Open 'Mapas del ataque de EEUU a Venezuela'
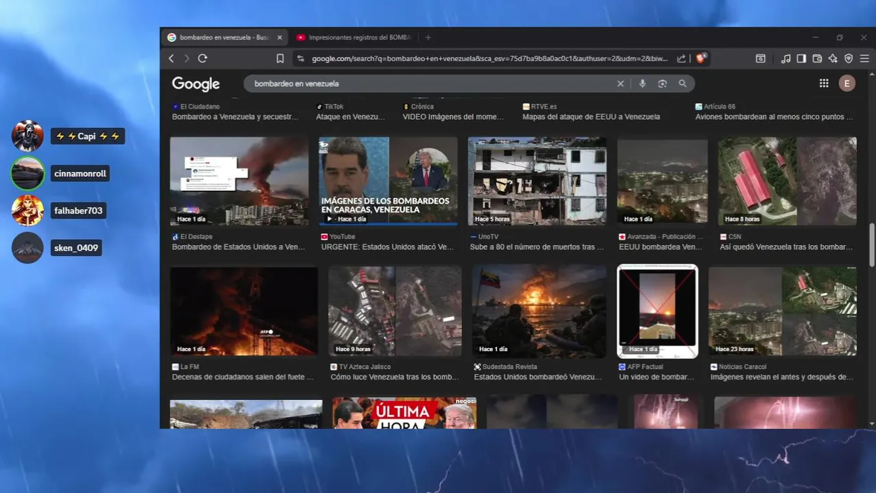 click(x=592, y=117)
